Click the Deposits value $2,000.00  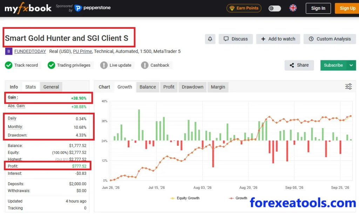coord(77,184)
